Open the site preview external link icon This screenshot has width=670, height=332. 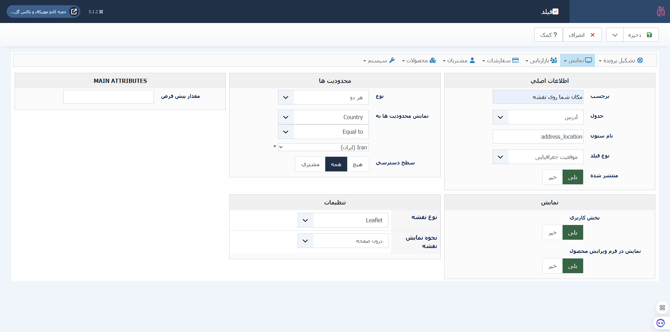(x=74, y=11)
